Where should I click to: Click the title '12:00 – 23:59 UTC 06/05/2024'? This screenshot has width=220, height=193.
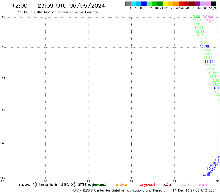59,6
